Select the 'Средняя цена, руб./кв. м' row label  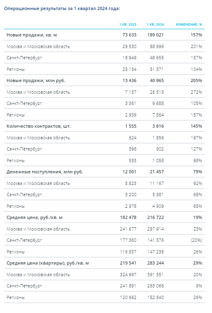pyautogui.click(x=34, y=217)
